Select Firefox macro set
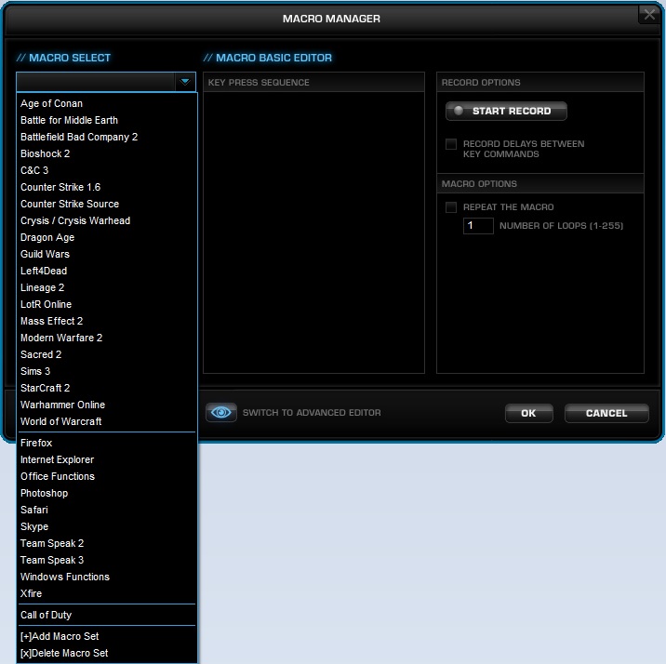666x664 pixels. point(107,443)
